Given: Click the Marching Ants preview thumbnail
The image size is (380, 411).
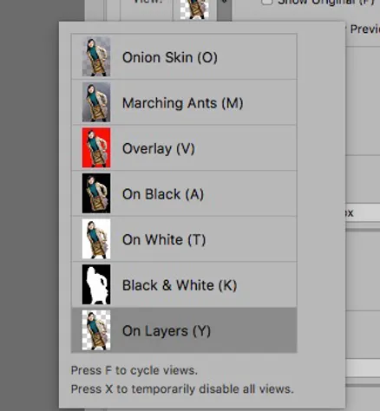Looking at the screenshot, I should pyautogui.click(x=96, y=102).
